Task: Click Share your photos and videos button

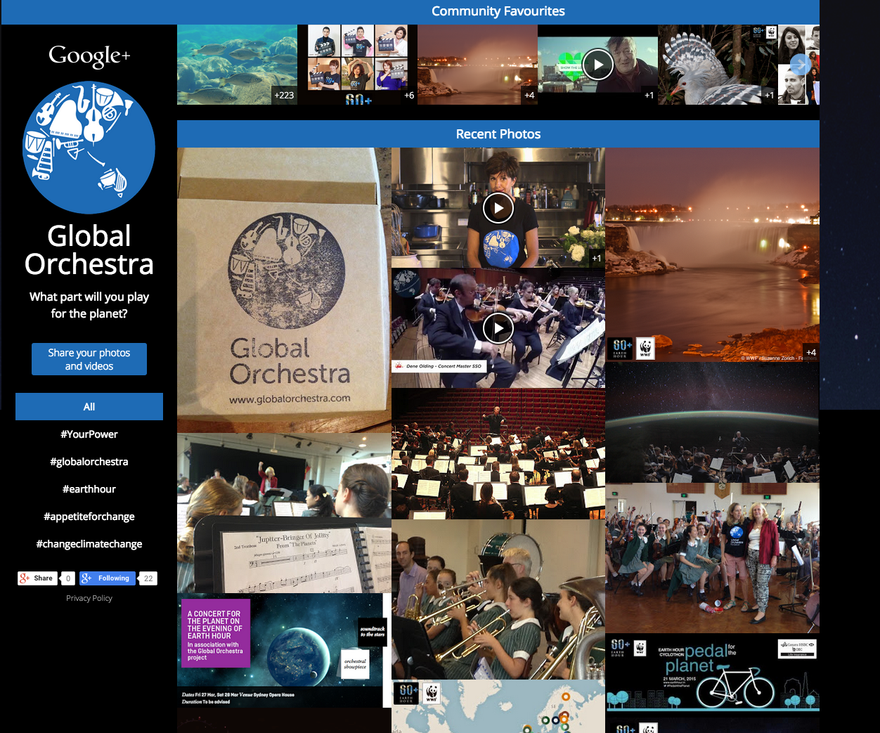Action: pyautogui.click(x=89, y=359)
